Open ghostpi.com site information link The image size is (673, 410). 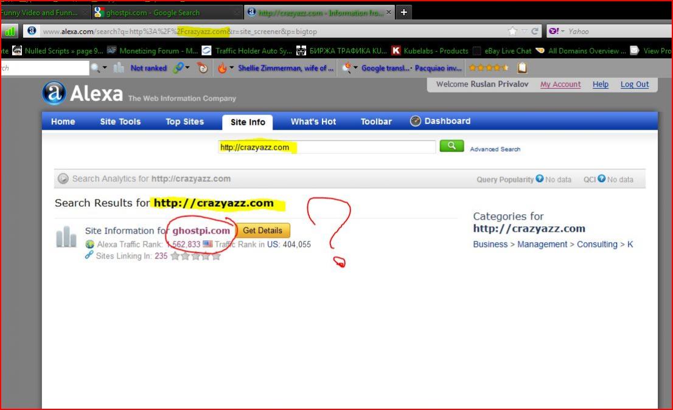pyautogui.click(x=201, y=231)
